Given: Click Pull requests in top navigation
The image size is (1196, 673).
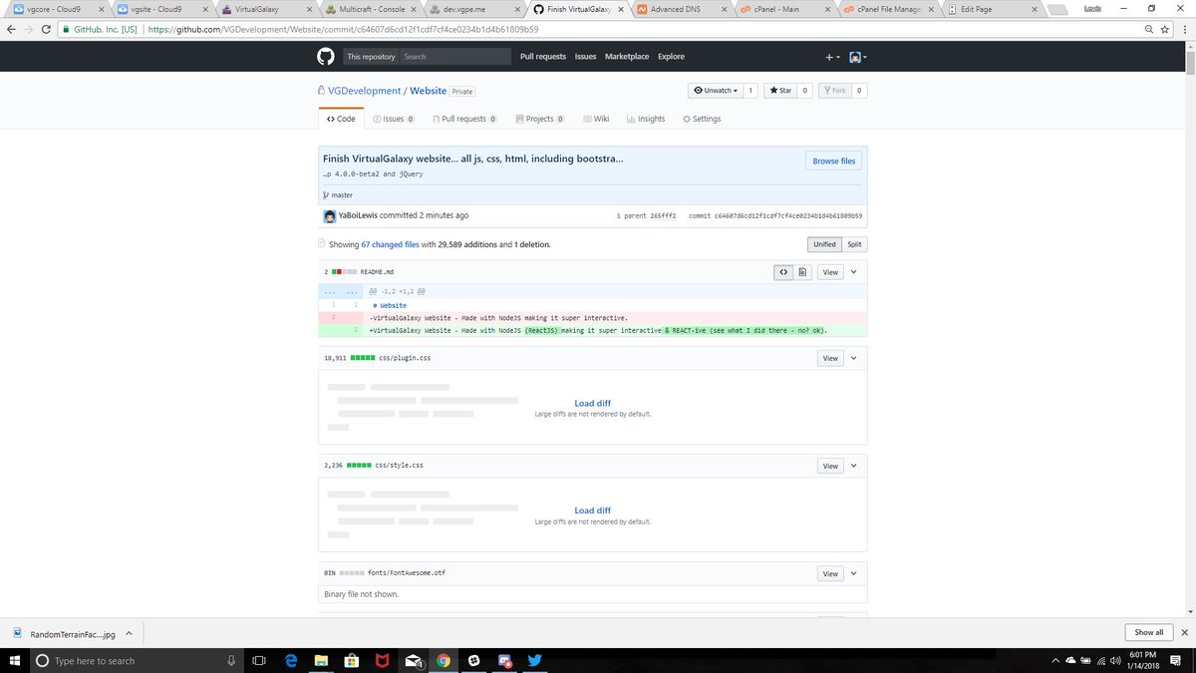Looking at the screenshot, I should [543, 57].
